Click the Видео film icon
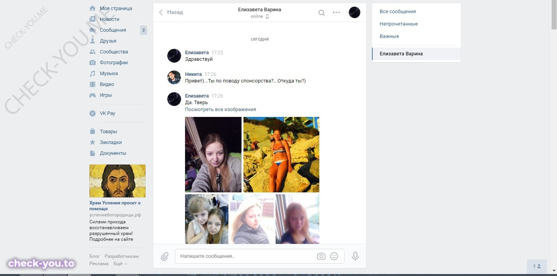Image resolution: width=557 pixels, height=276 pixels. click(x=93, y=84)
